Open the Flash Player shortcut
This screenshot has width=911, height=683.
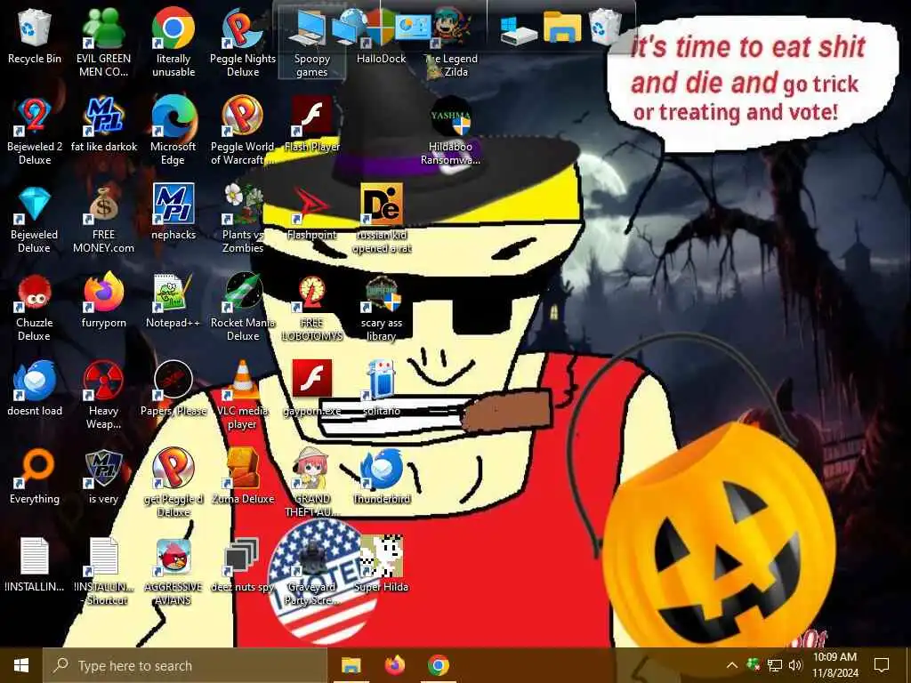point(312,125)
